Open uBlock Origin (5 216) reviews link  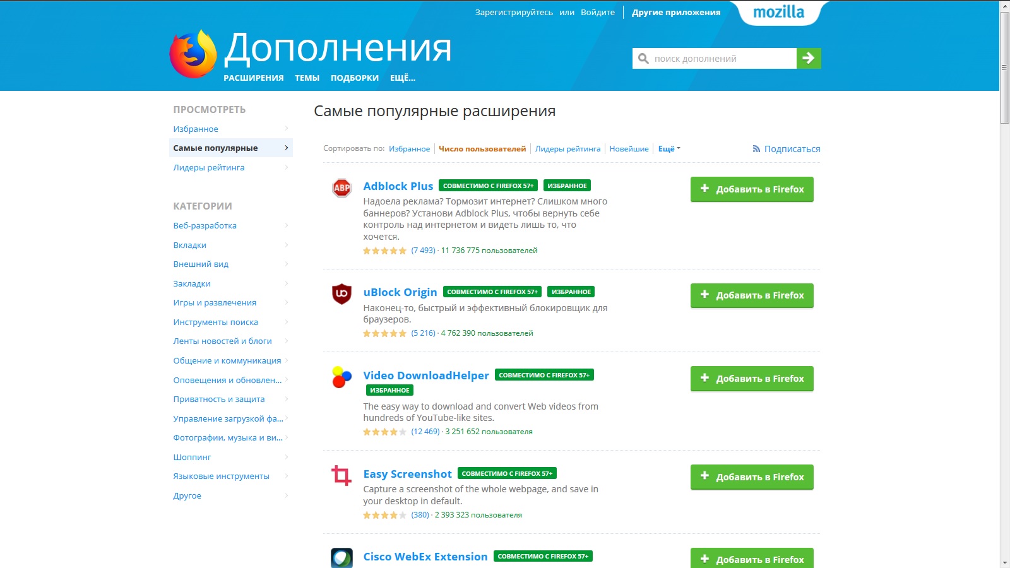coord(424,333)
